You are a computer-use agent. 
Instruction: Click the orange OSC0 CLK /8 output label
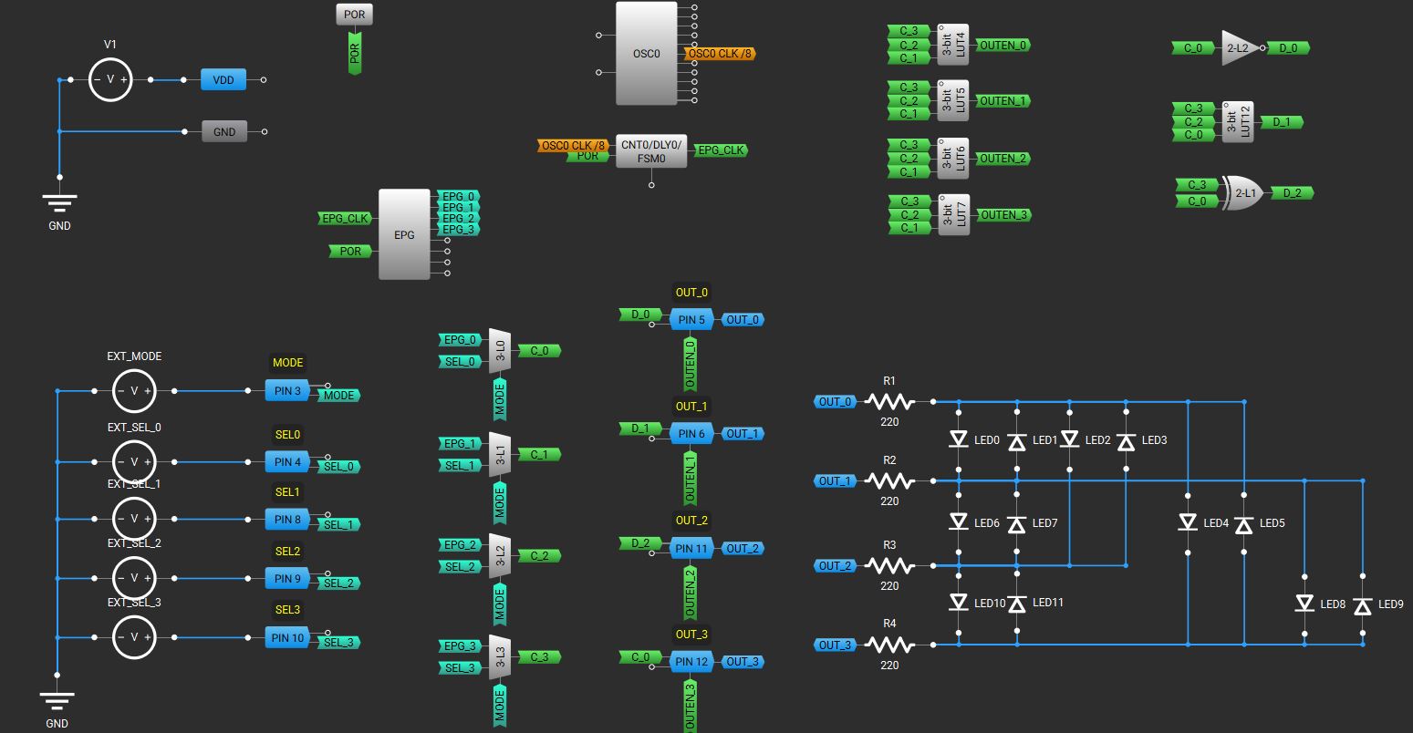pos(720,54)
